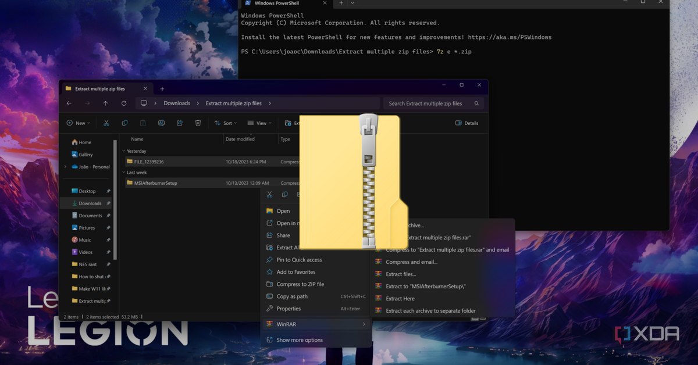698x365 pixels.
Task: Click the Share icon in Explorer toolbar
Action: (x=180, y=123)
